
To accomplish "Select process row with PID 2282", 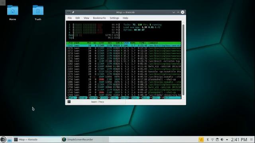I will pyautogui.click(x=124, y=64).
